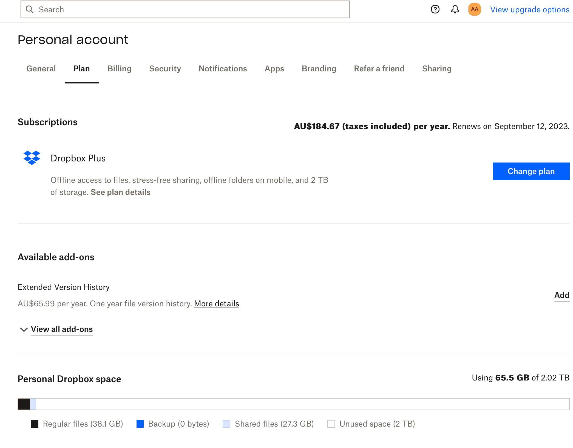This screenshot has height=448, width=573.
Task: Open the Sharing tab
Action: (437, 69)
